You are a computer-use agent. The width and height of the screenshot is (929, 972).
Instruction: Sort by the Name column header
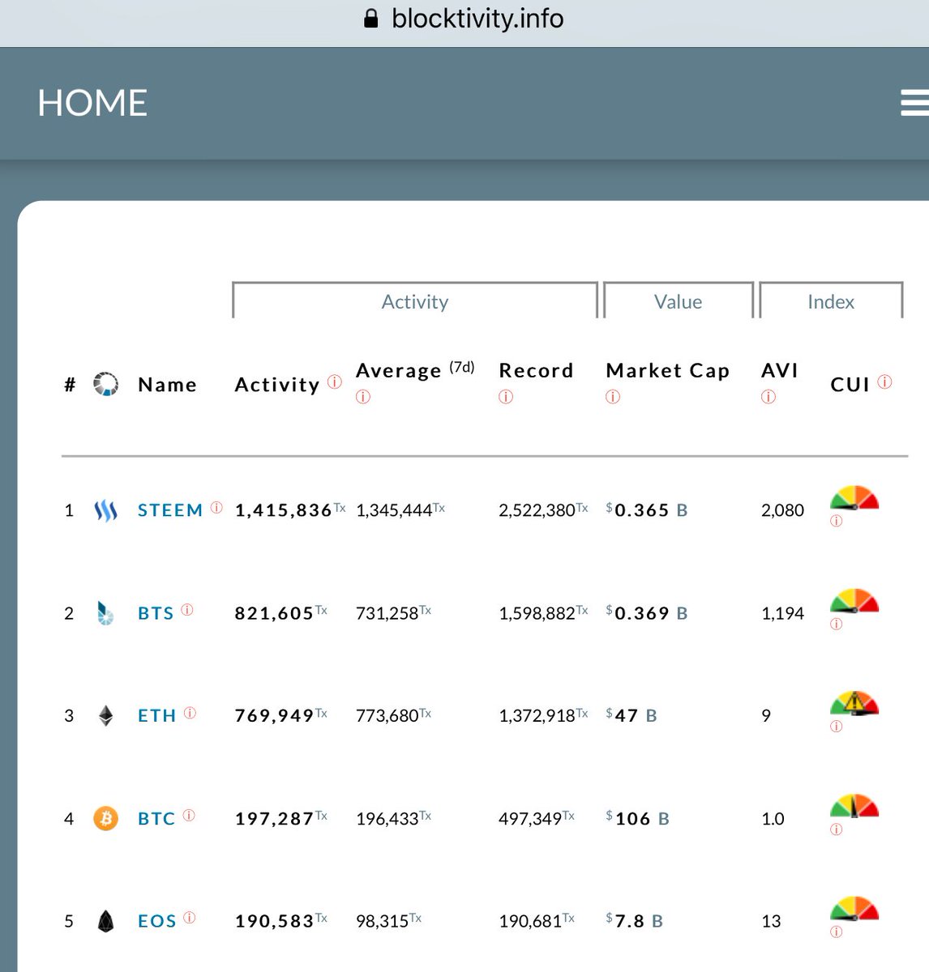(168, 385)
